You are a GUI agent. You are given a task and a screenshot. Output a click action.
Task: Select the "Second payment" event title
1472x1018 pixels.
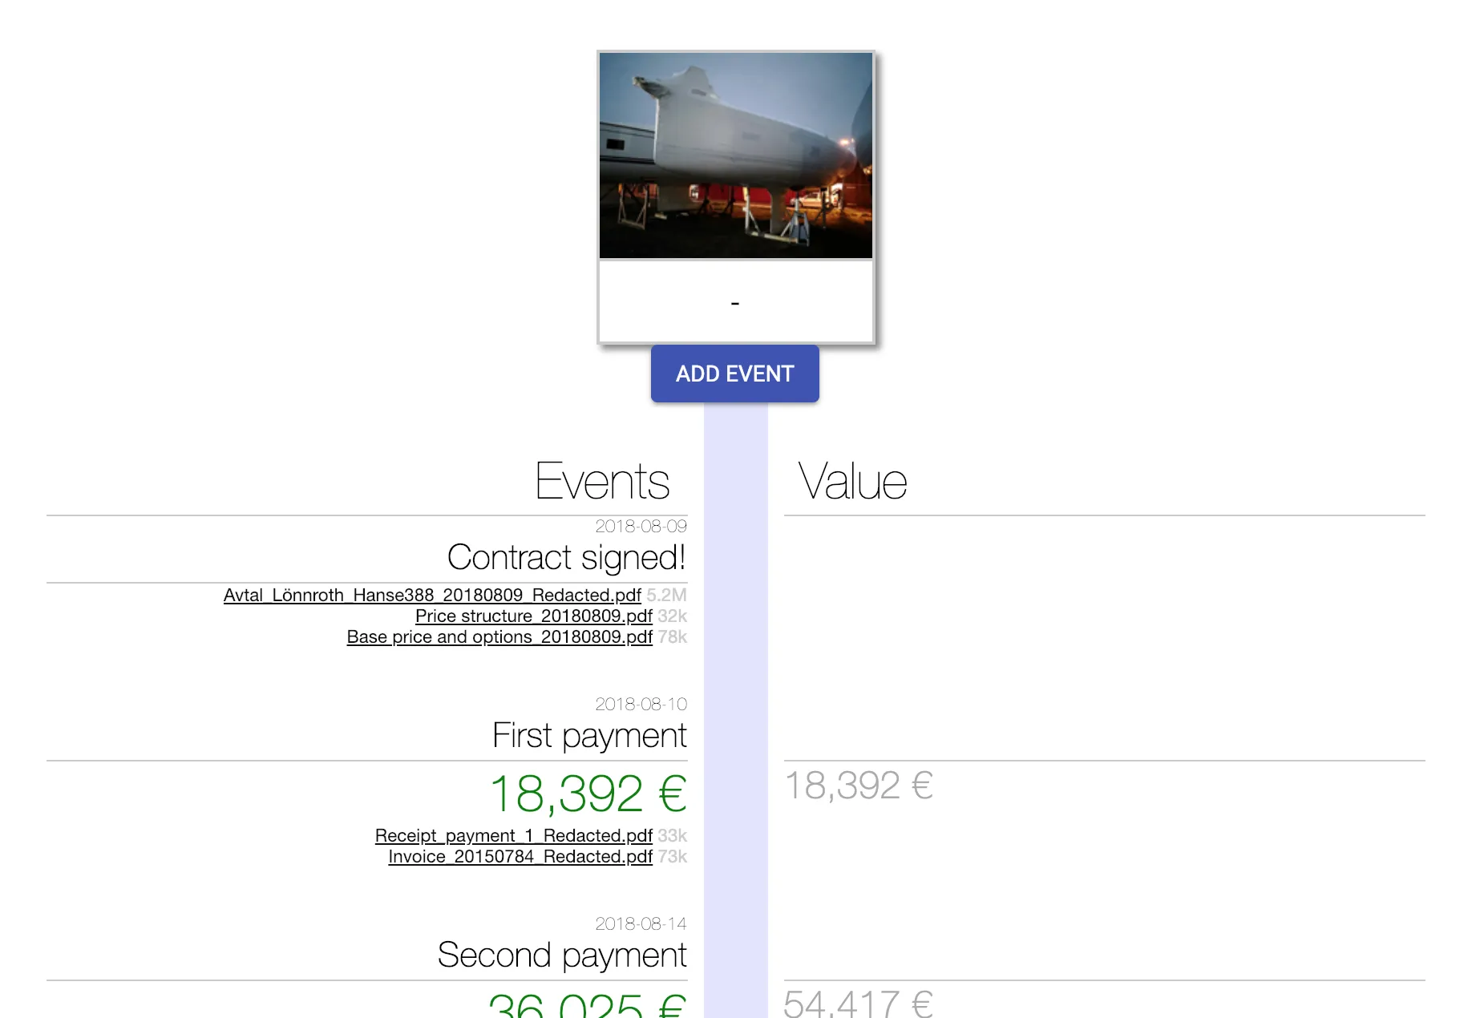click(x=562, y=955)
